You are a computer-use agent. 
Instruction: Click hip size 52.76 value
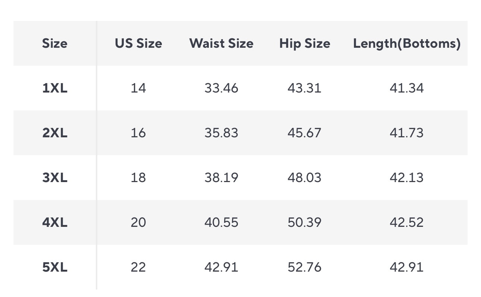304,268
